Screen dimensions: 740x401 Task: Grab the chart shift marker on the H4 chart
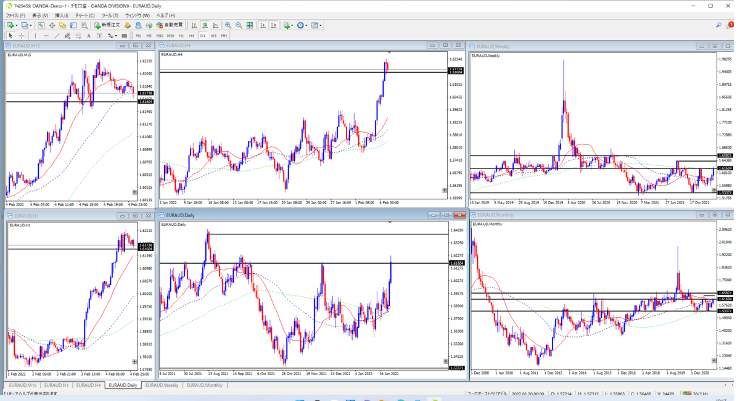tap(389, 52)
